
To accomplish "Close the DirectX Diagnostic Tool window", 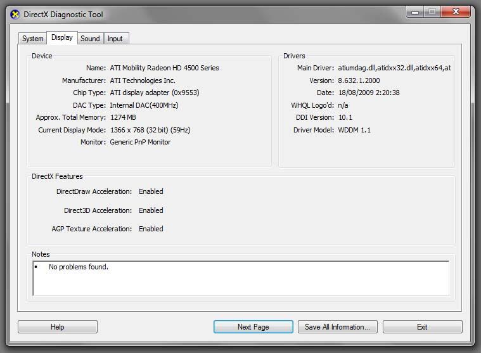I will (x=456, y=12).
